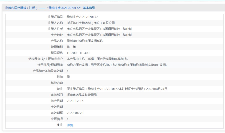Click expiry date 2027-04-23
This screenshot has width=225, height=133.
pos(75,113)
